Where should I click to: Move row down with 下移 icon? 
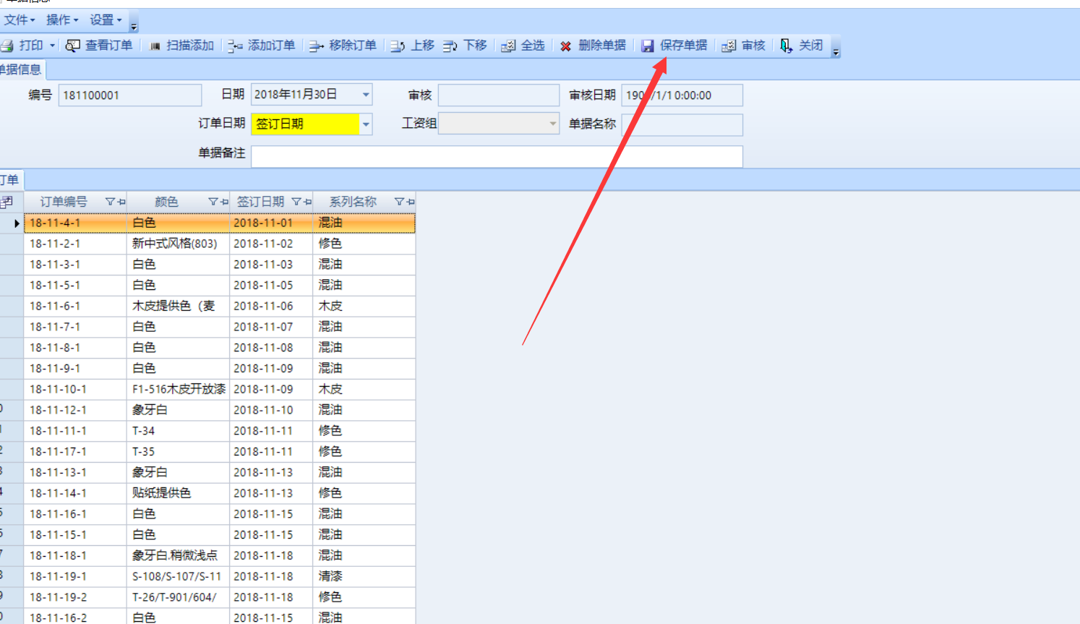[450, 46]
